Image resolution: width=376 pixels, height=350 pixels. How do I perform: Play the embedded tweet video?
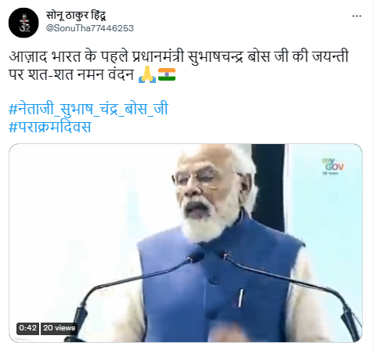point(186,243)
